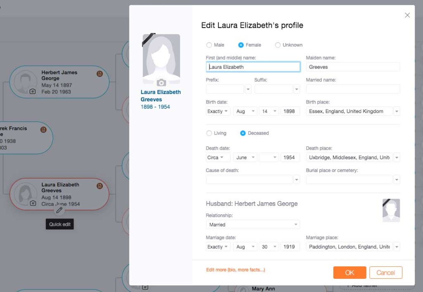Close the edit profile dialog
The height and width of the screenshot is (292, 423).
click(x=407, y=15)
